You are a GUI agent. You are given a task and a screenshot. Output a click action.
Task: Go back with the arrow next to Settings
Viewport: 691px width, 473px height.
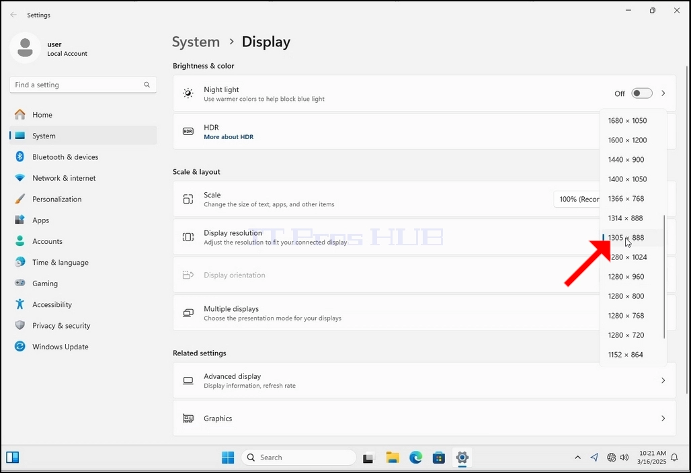(x=13, y=15)
